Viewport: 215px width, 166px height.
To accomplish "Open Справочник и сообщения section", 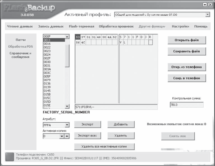I will 21,55.
